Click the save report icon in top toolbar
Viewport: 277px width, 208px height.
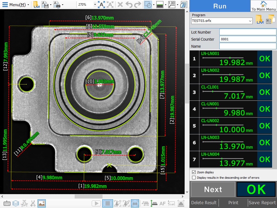[45, 5]
